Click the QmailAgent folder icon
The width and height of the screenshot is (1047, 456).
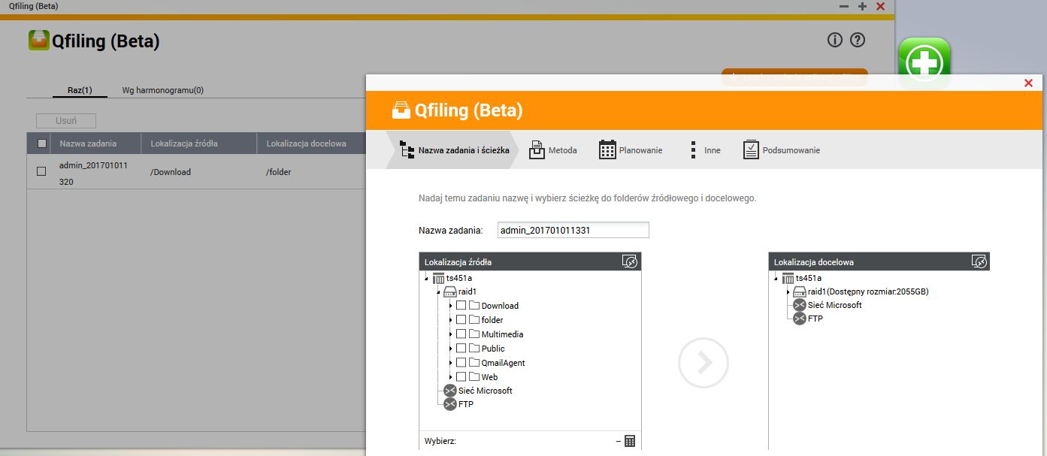(474, 363)
